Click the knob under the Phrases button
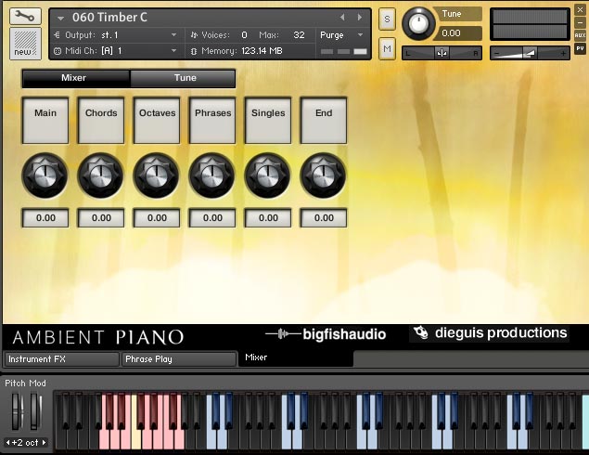589x455 pixels. point(211,175)
